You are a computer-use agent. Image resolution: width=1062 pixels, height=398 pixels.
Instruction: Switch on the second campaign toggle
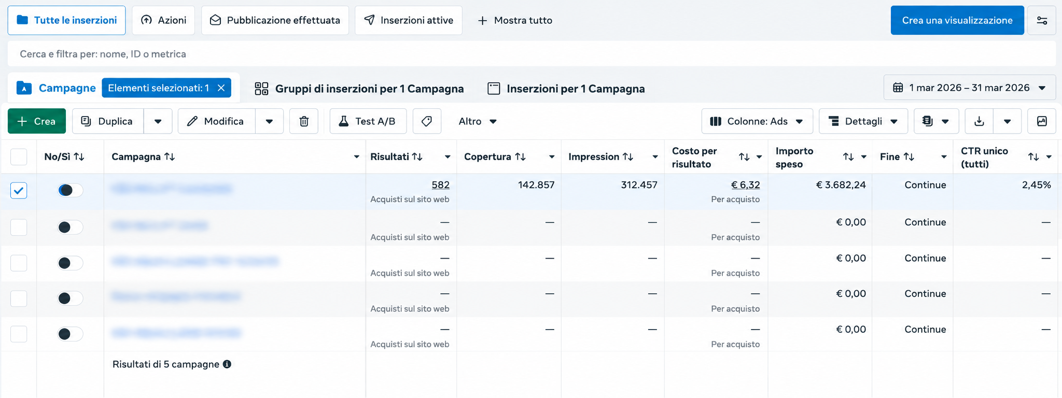point(70,227)
